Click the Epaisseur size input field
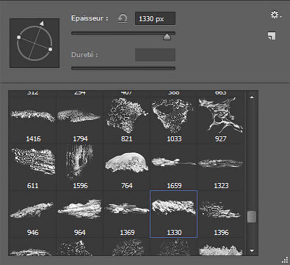290x265 pixels. coord(155,18)
